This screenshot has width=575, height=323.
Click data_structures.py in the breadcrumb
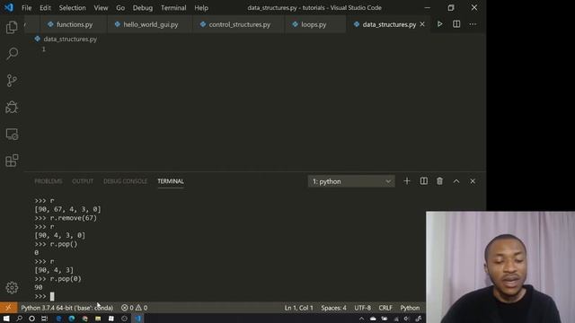click(70, 39)
